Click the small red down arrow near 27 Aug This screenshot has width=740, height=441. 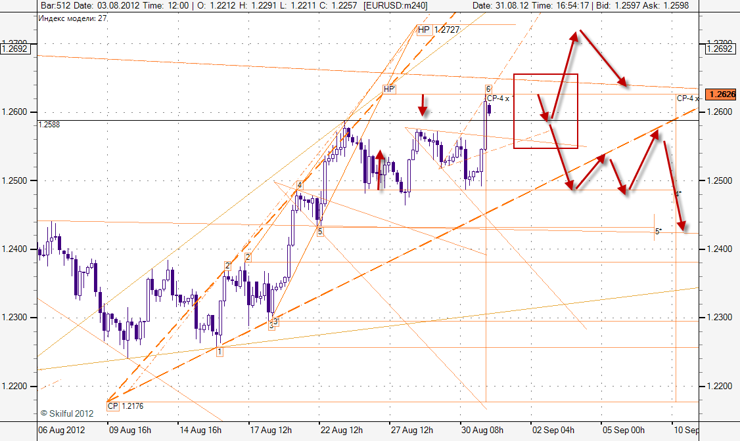click(423, 104)
